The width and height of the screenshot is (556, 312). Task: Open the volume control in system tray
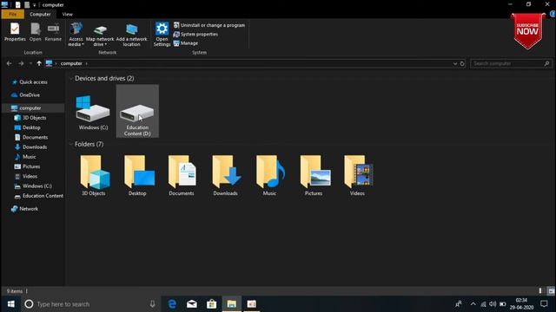click(x=493, y=304)
